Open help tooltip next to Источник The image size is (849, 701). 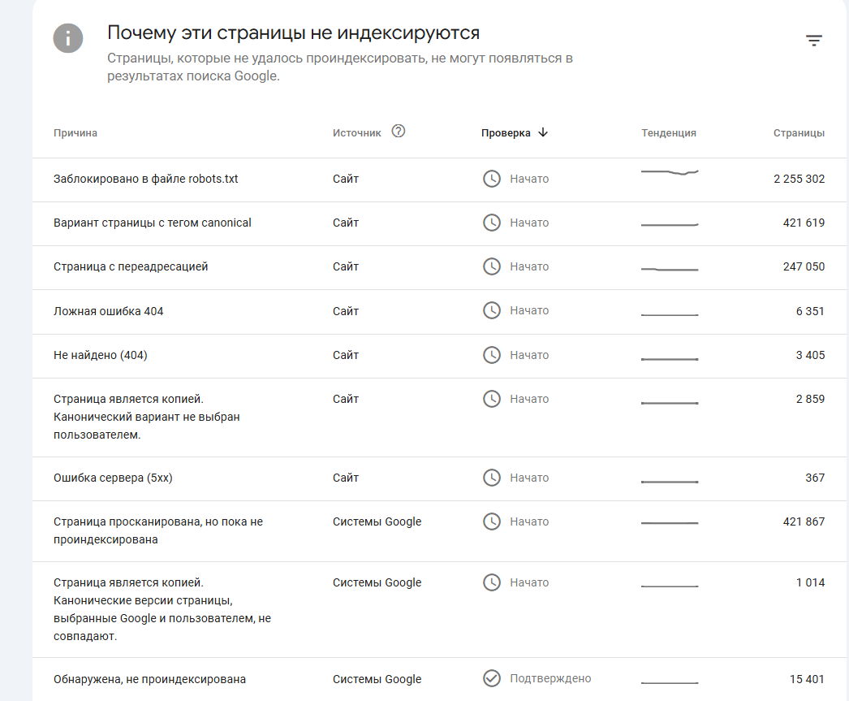398,132
